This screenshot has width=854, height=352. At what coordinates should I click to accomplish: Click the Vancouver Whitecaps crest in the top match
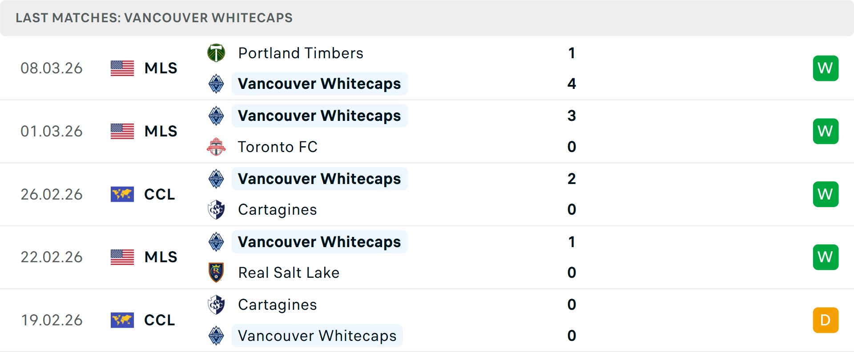[217, 84]
